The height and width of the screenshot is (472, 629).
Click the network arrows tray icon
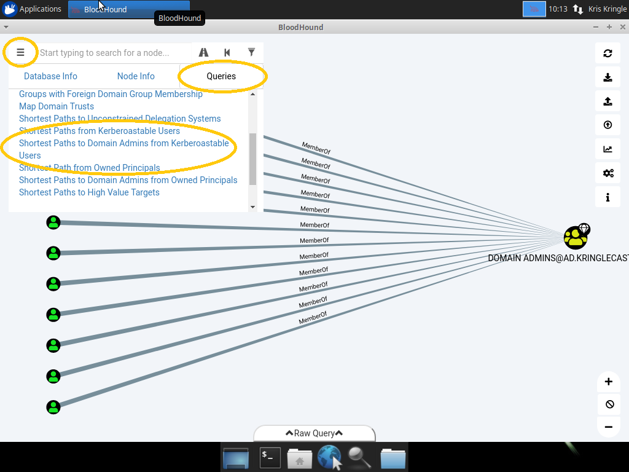[x=577, y=9]
